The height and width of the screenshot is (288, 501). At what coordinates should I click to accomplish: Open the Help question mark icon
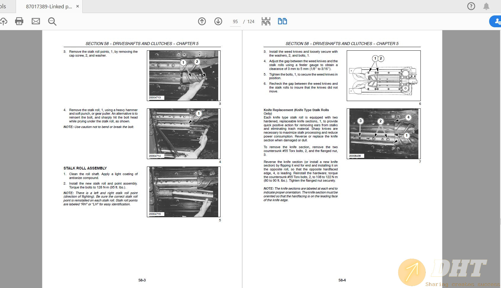[471, 6]
